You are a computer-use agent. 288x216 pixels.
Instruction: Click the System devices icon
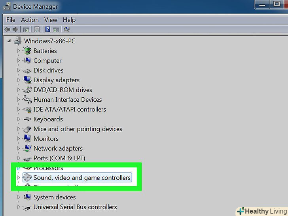[27, 197]
